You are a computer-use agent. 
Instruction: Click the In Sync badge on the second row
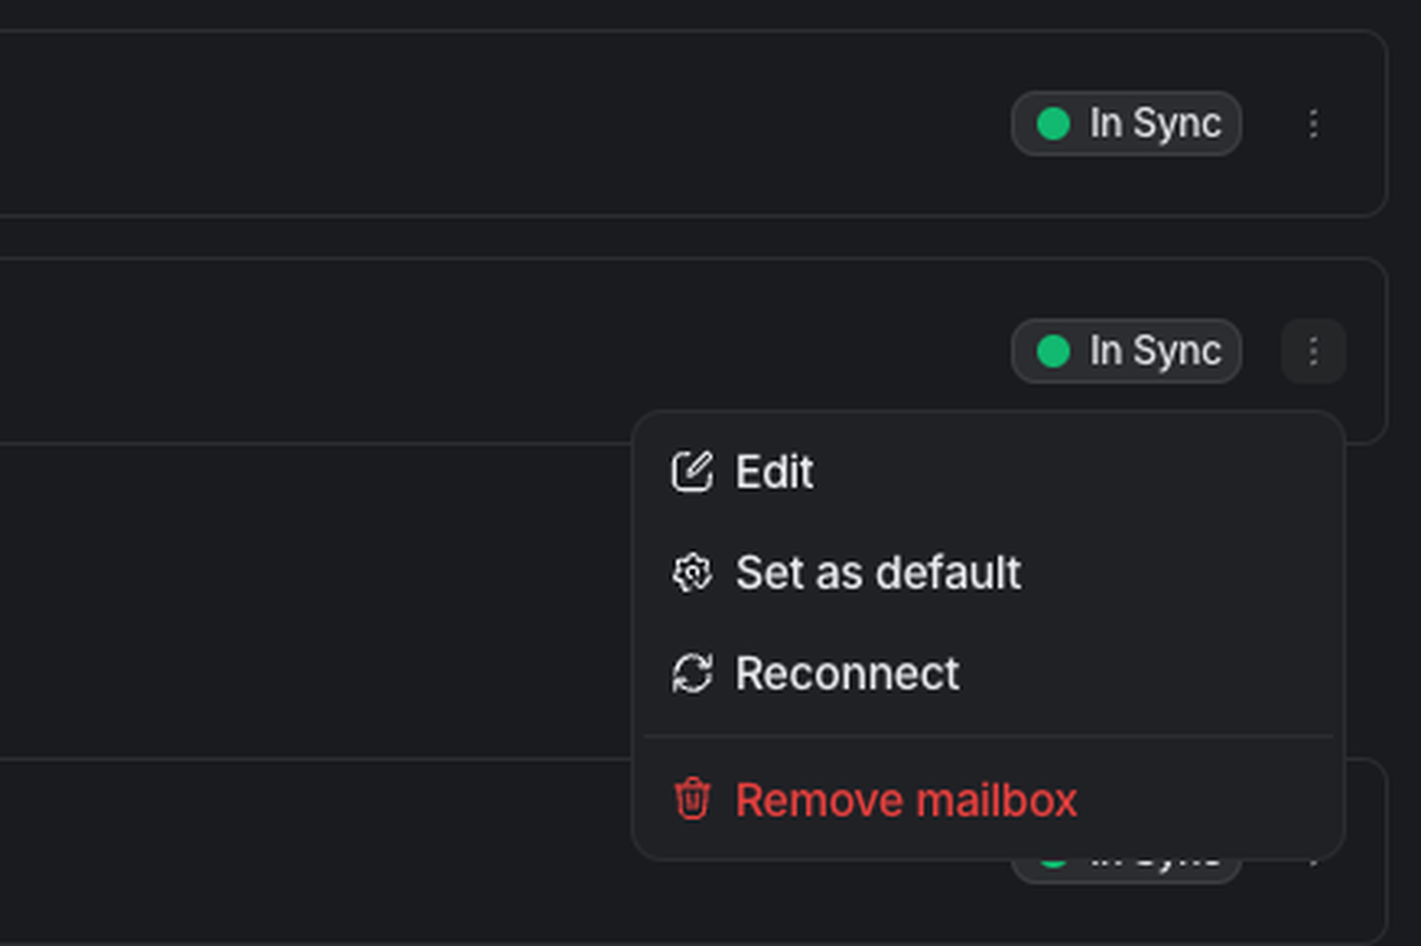point(1126,351)
